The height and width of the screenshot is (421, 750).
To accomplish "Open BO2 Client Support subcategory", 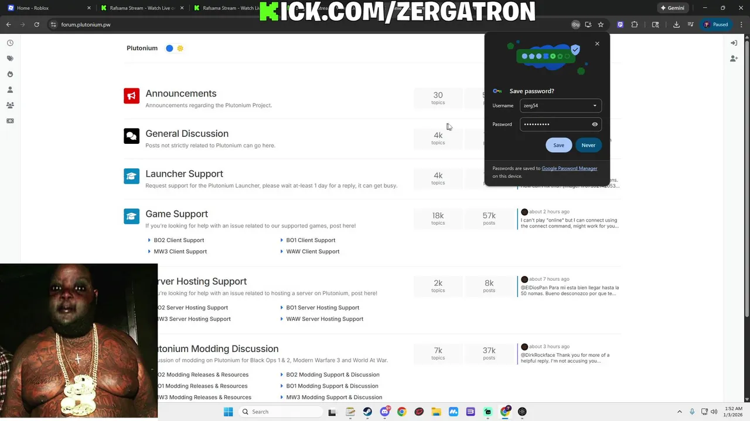I will point(179,240).
